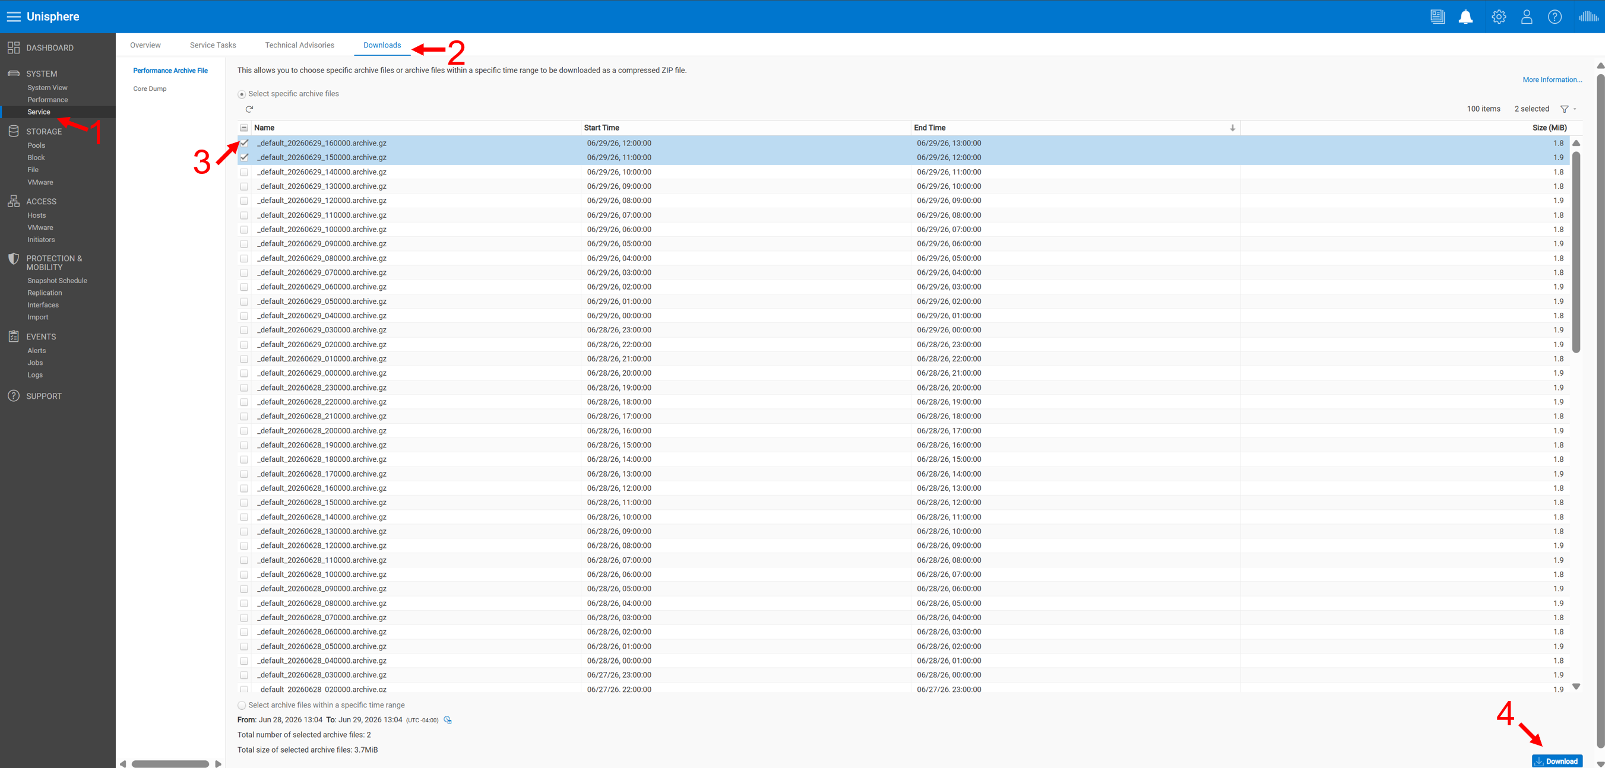
Task: Uncheck _default_20260629_160000.archive.gz
Action: coord(244,143)
